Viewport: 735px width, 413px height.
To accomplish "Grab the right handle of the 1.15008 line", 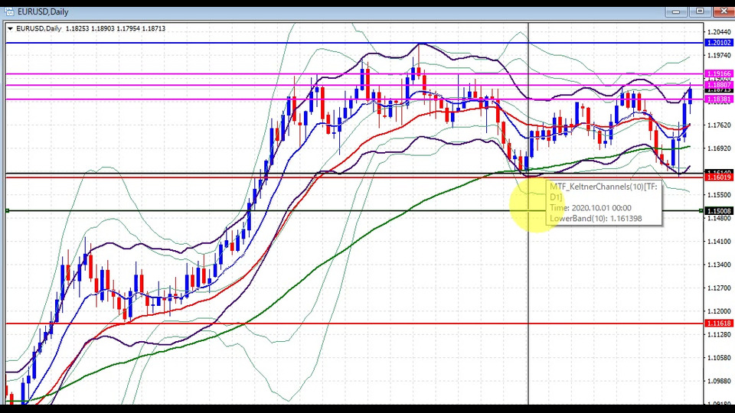I will pyautogui.click(x=701, y=211).
